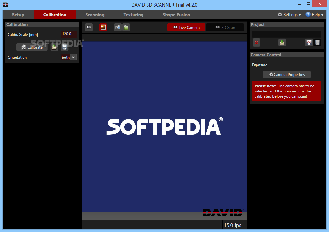The width and height of the screenshot is (329, 232).
Task: Switch to 3D Scan view
Action: (225, 27)
